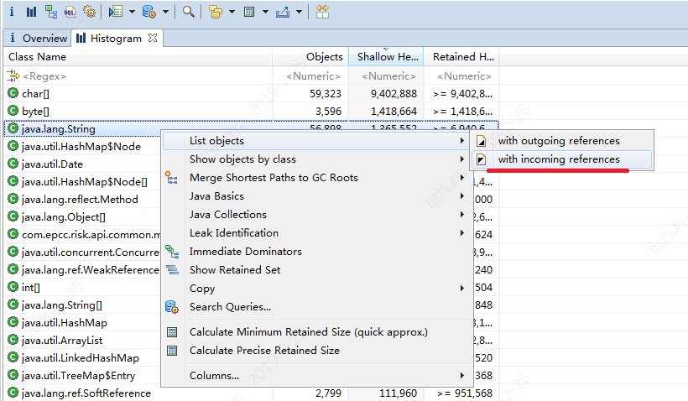This screenshot has width=688, height=401.
Task: Open the reports dropdown arrow
Action: coord(132,12)
